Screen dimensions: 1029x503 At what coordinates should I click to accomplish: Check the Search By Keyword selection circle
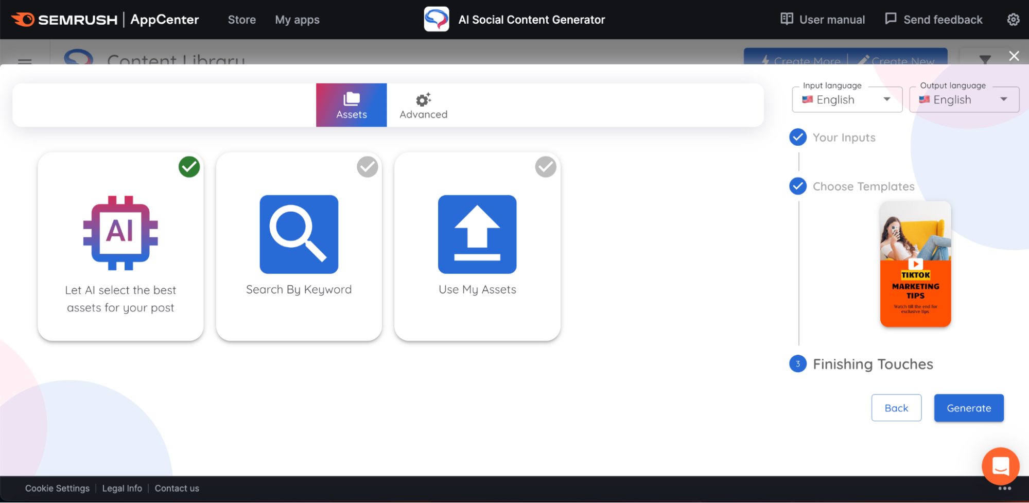point(367,167)
